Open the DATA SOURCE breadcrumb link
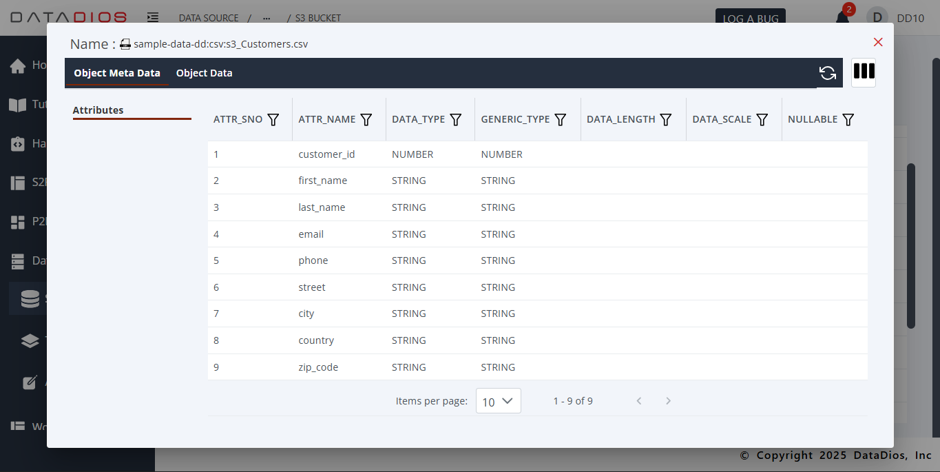Viewport: 940px width, 472px height. click(x=208, y=18)
